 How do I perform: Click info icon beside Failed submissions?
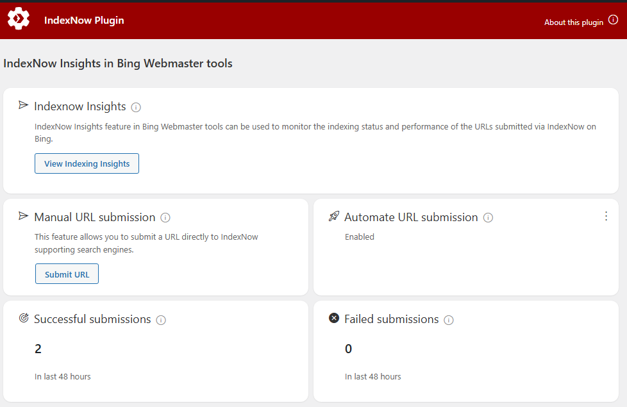(x=449, y=320)
